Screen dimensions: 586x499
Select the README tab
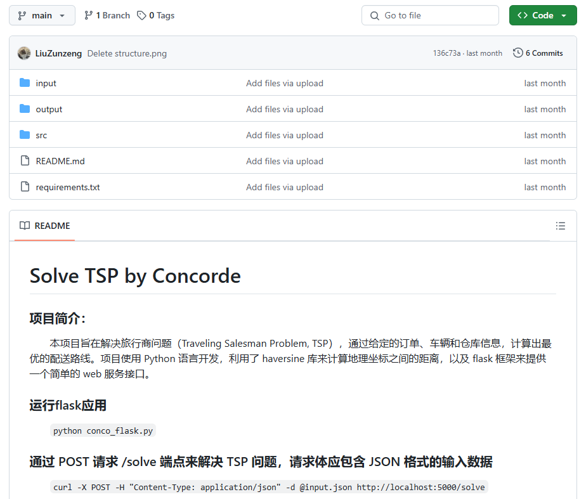45,226
